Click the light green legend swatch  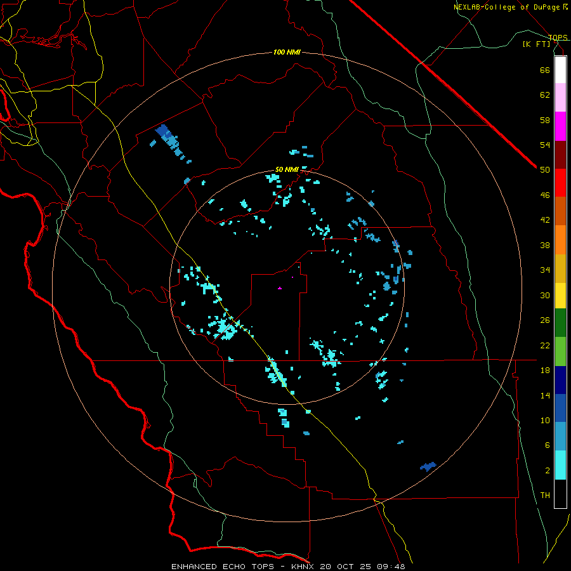[560, 351]
